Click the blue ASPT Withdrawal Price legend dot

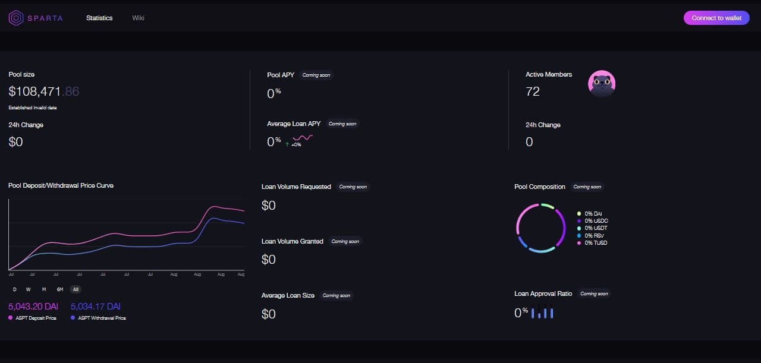pyautogui.click(x=73, y=318)
